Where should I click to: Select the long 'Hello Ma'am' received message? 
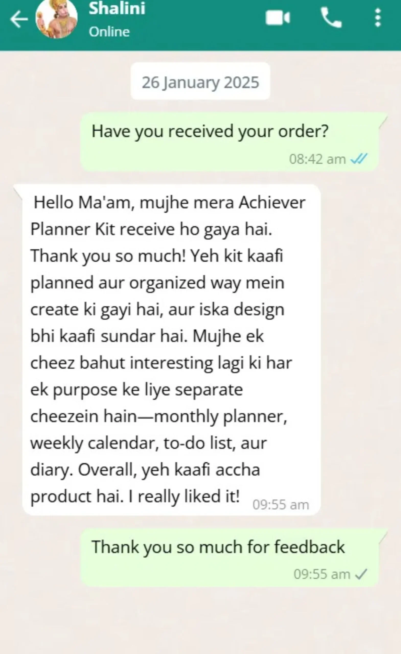(x=171, y=349)
